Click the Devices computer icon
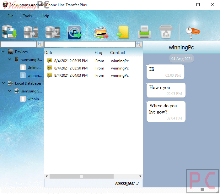Viewport: 220px width, 194px height. click(x=10, y=52)
